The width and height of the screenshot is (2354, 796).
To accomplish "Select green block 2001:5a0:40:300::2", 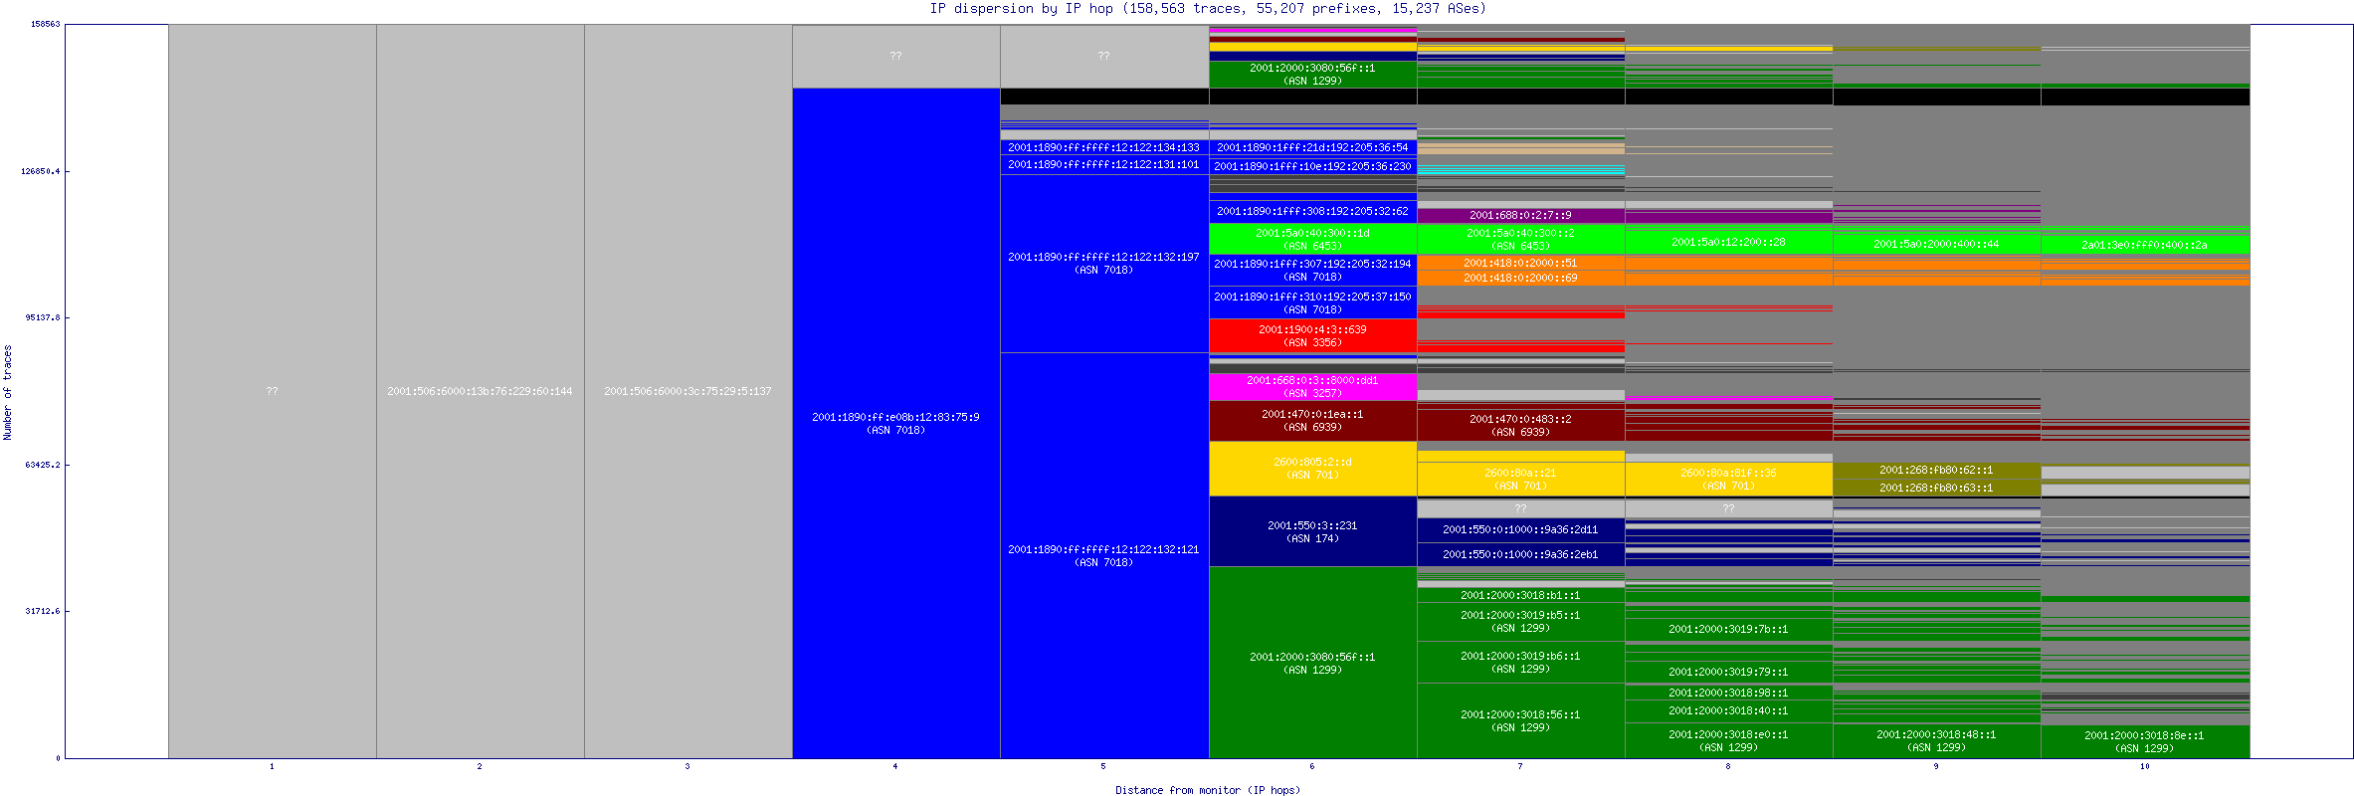I will tap(1520, 239).
